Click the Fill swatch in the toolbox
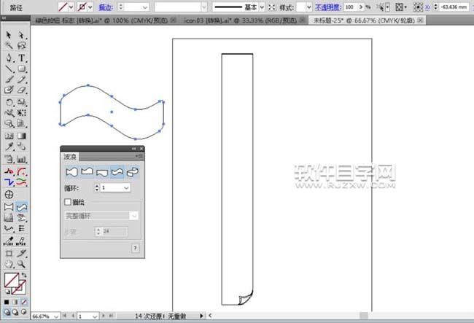 12,281
